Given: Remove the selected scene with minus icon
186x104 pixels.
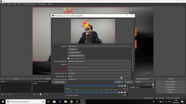Looking at the screenshot, I should [5, 94].
